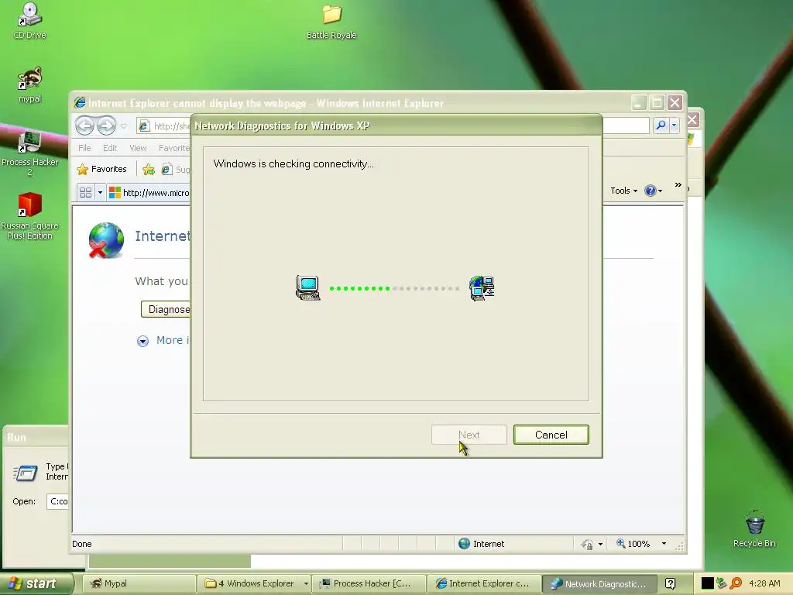
Task: Click the IE Help question mark icon
Action: coord(651,191)
